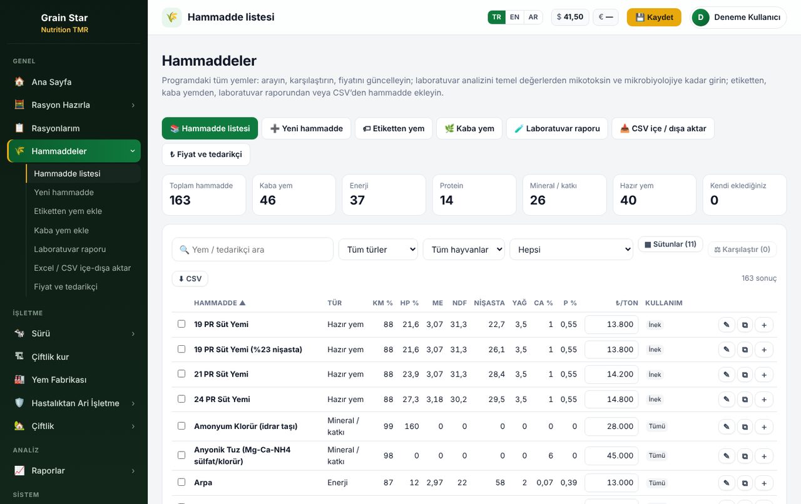The image size is (801, 504).
Task: Click the user avatar letter D
Action: point(701,18)
